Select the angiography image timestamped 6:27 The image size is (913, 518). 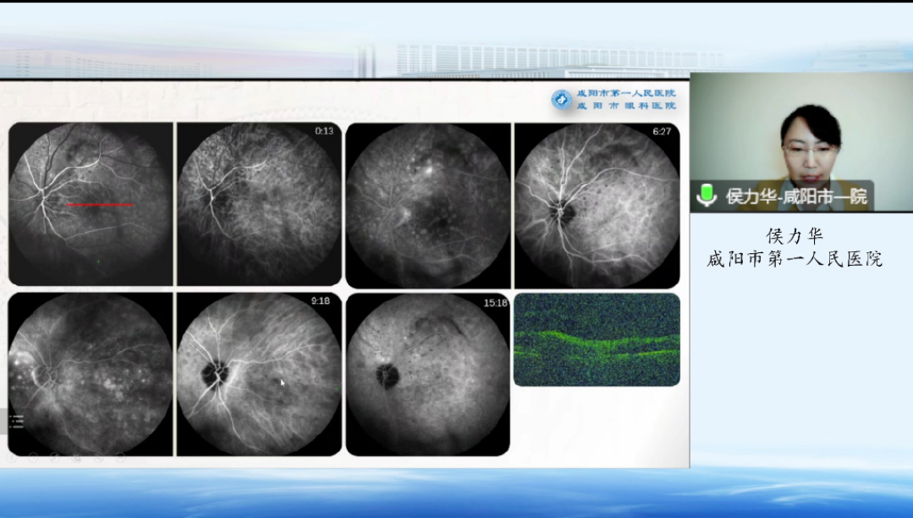[597, 206]
